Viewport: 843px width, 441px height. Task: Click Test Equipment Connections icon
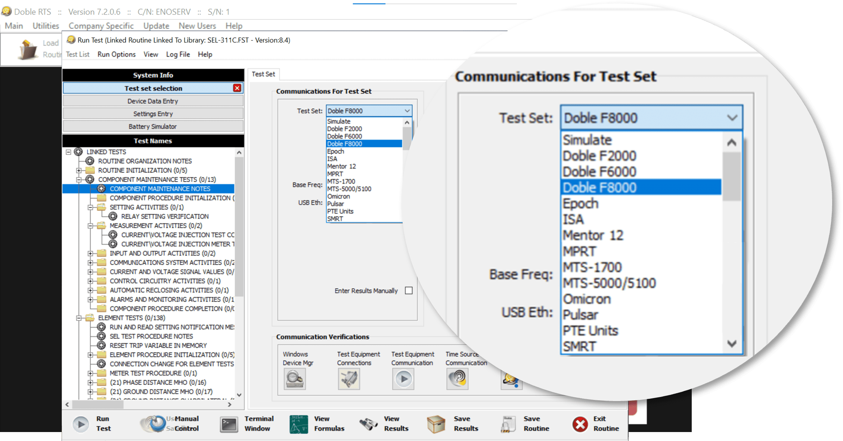[x=349, y=379]
